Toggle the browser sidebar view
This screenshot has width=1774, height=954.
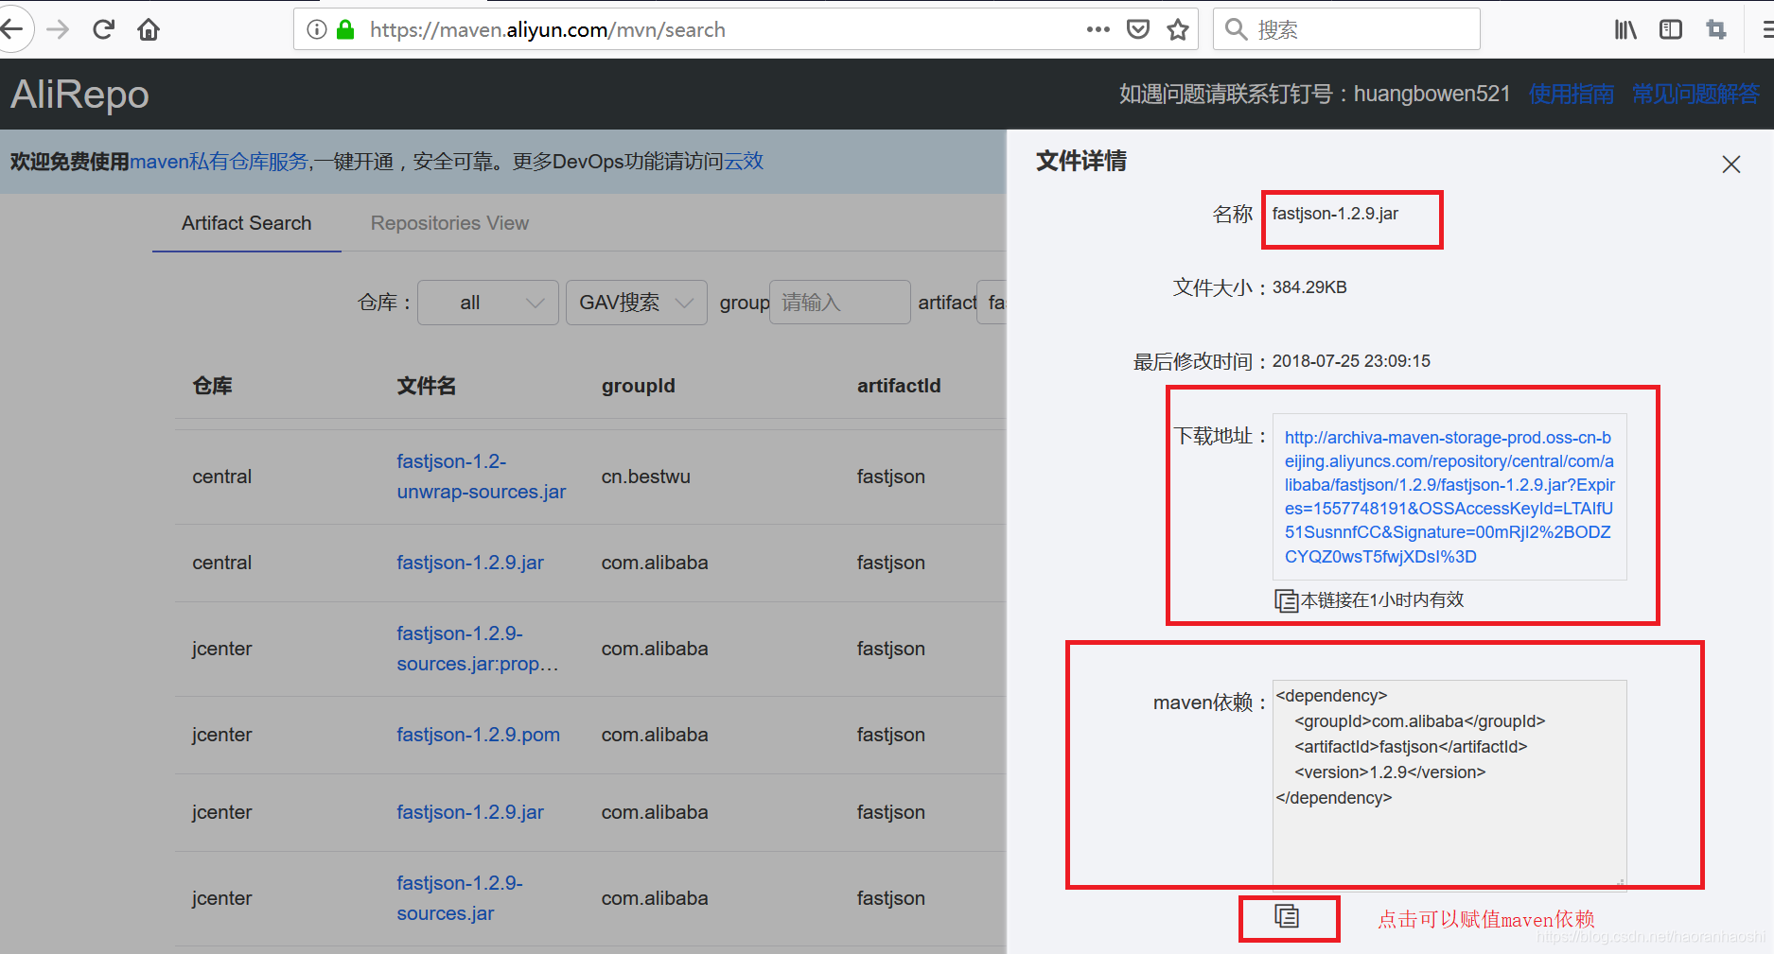tap(1671, 29)
